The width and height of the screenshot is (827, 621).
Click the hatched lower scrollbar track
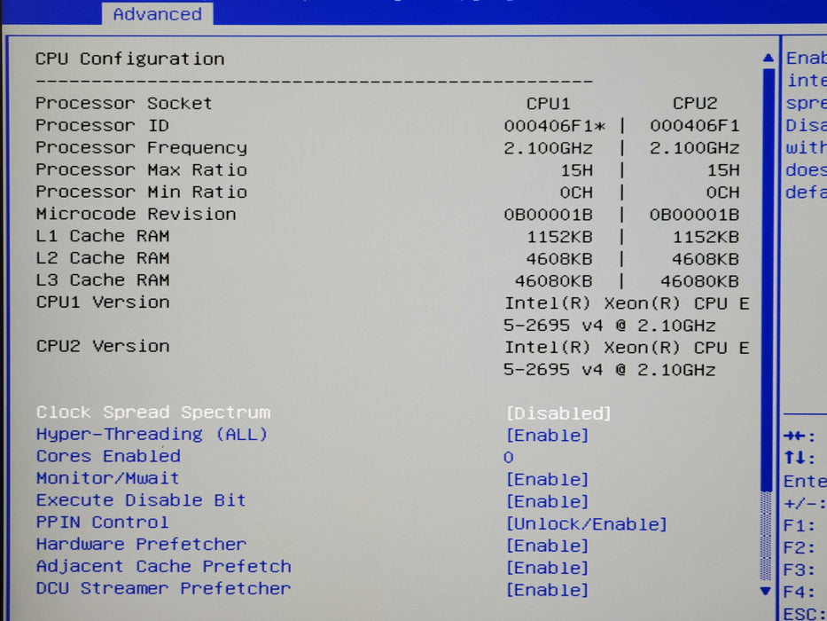coord(766,536)
